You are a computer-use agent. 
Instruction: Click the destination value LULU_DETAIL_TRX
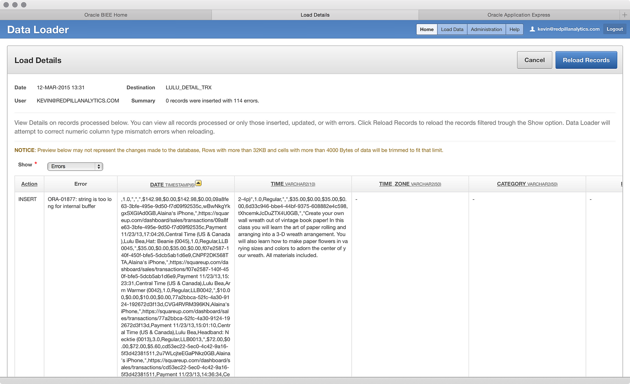[x=189, y=88]
